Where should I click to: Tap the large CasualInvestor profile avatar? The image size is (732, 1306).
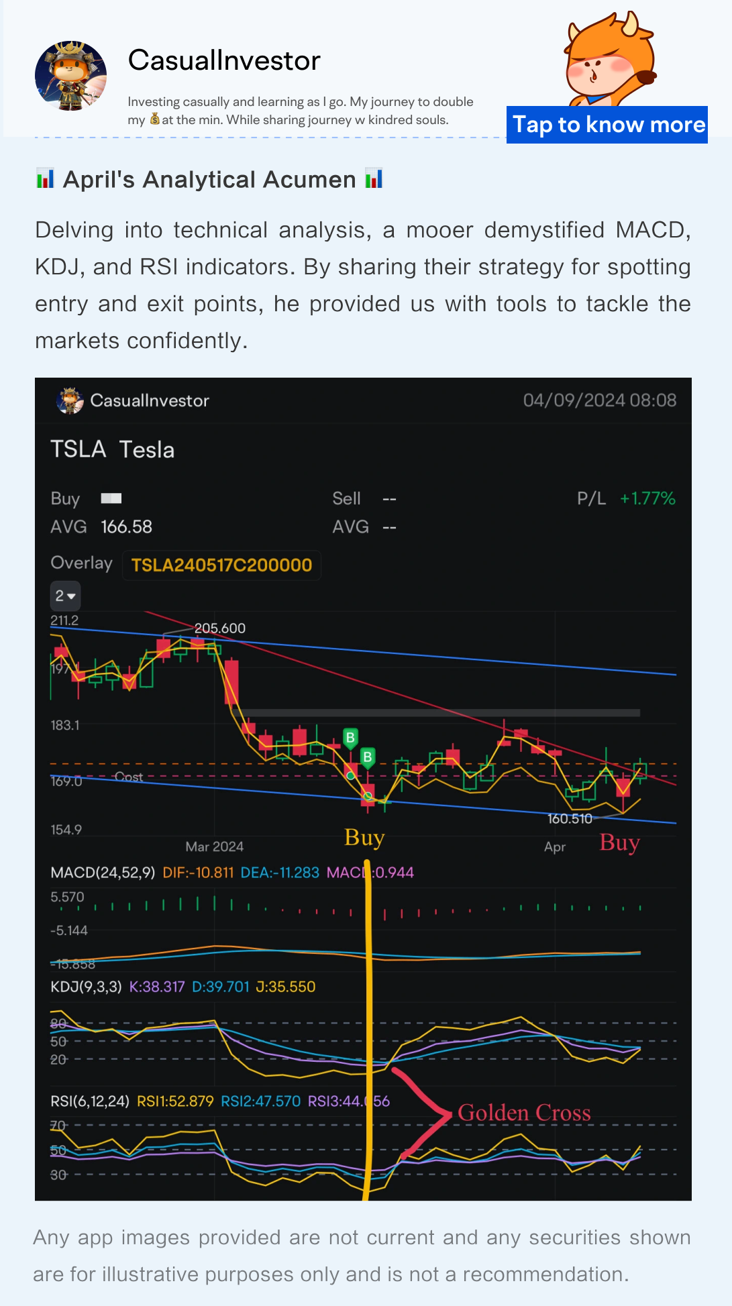[x=70, y=76]
